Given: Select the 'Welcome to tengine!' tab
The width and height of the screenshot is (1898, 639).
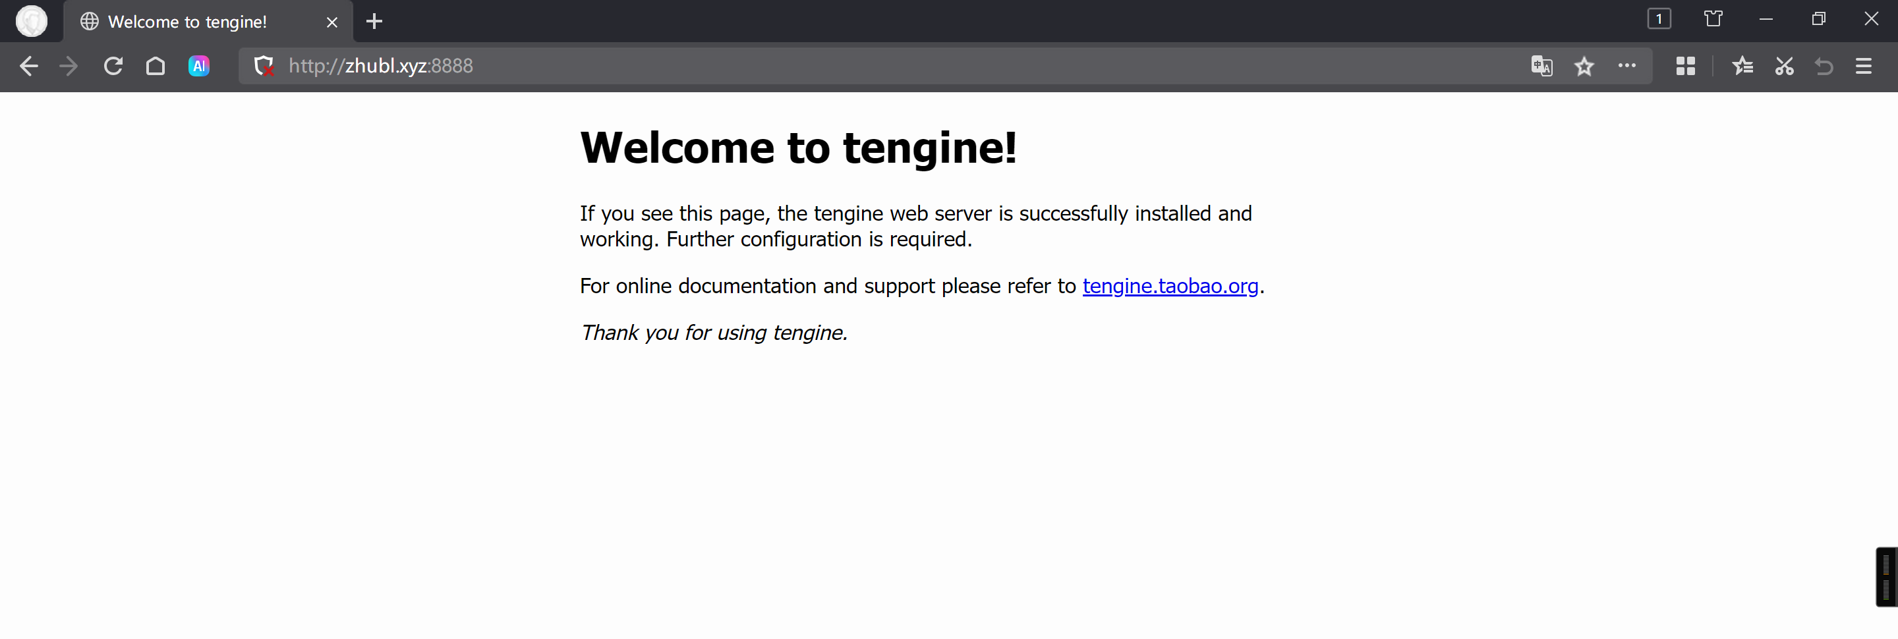Looking at the screenshot, I should coord(208,21).
